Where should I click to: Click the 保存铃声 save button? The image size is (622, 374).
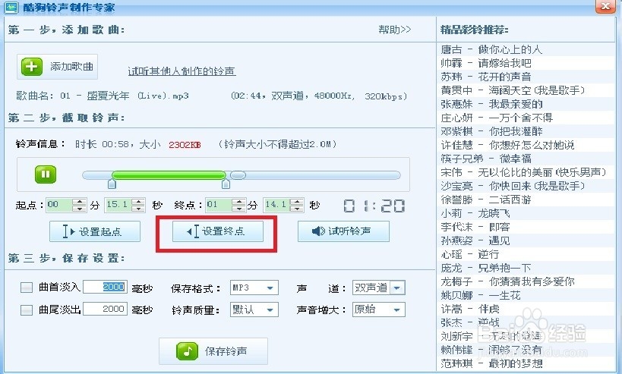click(x=213, y=351)
